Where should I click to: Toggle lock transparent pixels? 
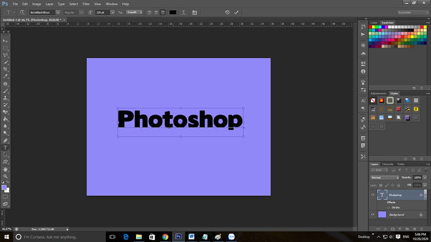coord(381,185)
